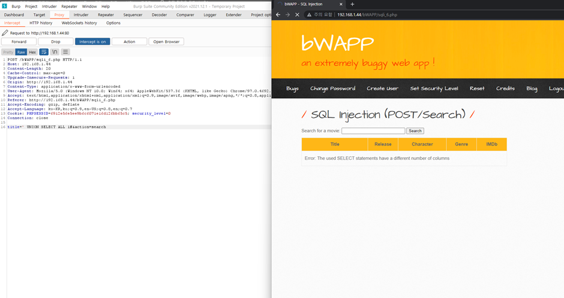Click the Open Browser button
The image size is (564, 298).
166,42
